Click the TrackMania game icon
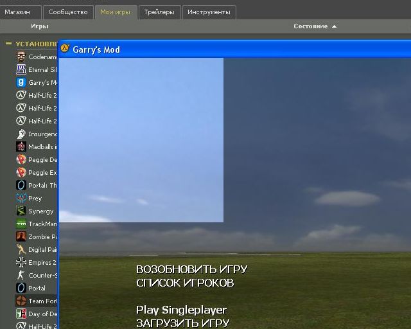This screenshot has width=411, height=329. click(x=21, y=224)
